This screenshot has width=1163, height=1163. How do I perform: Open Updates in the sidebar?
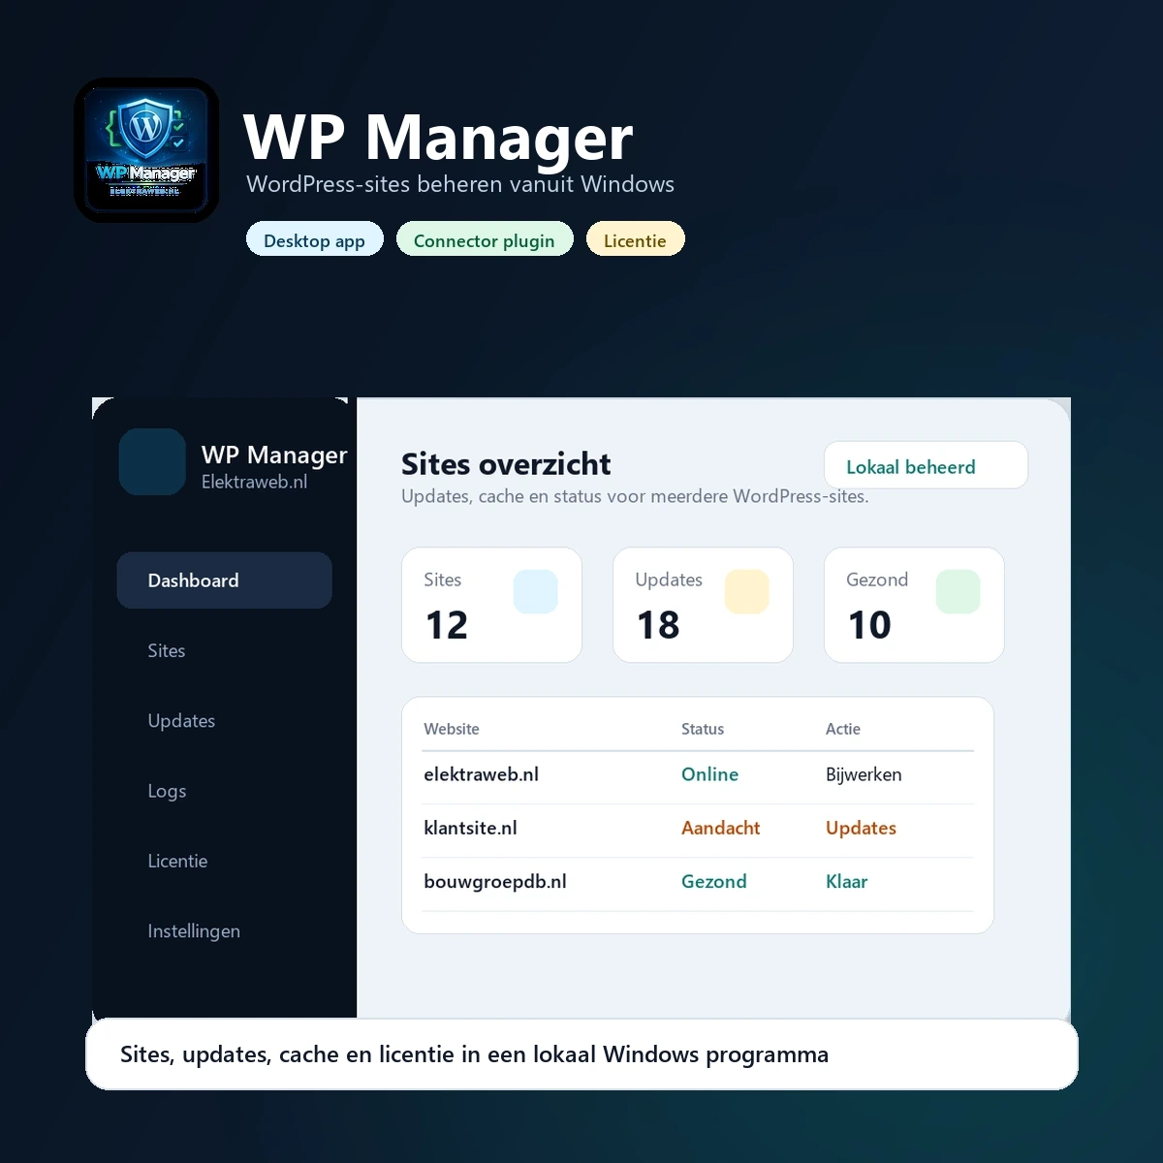pyautogui.click(x=181, y=721)
